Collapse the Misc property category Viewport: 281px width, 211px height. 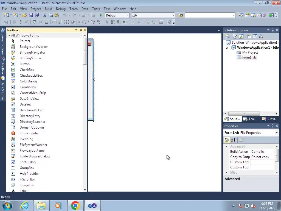coord(226,173)
